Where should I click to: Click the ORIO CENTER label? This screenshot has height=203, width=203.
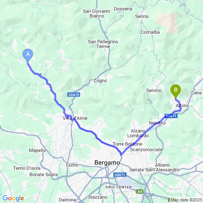click(119, 187)
